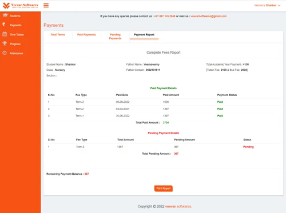Click the Veevar Softwares logo
Viewport: 286px width, 213px height.
coord(21,6)
